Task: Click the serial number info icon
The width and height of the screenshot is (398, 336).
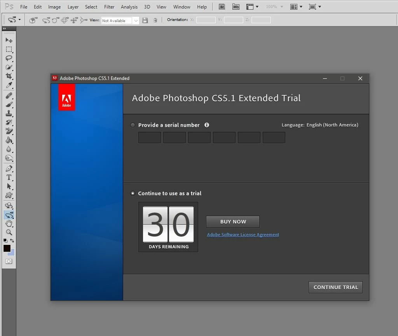Action: pyautogui.click(x=207, y=125)
